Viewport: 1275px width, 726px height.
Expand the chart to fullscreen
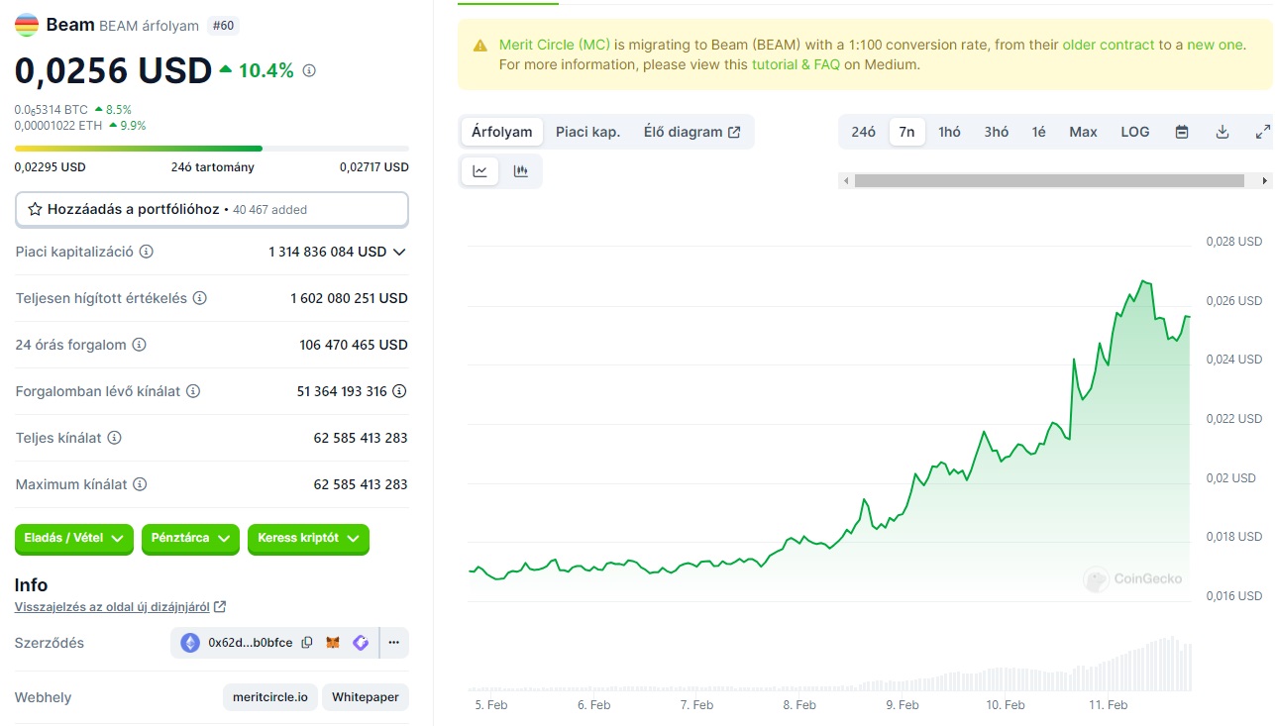[x=1262, y=132]
